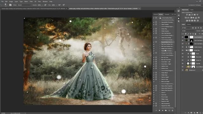The width and height of the screenshot is (203, 114).
Task: Click the Begin recording icon in Actions panel
Action: (x=159, y=111)
